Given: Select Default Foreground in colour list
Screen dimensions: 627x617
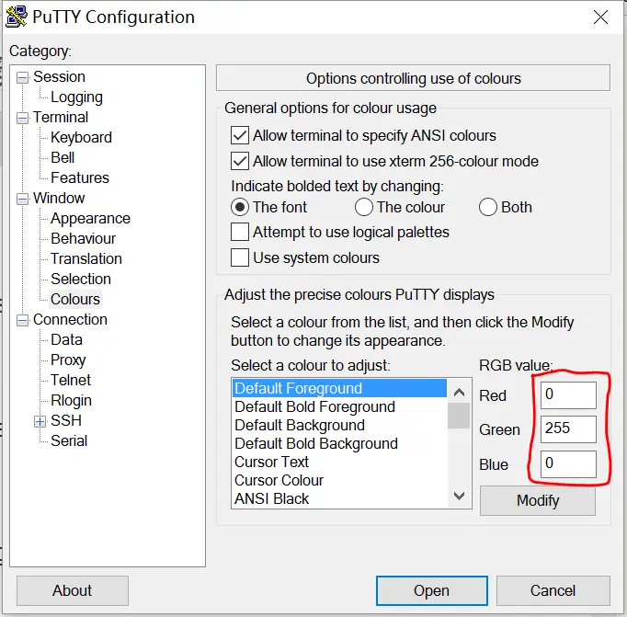Looking at the screenshot, I should point(339,388).
